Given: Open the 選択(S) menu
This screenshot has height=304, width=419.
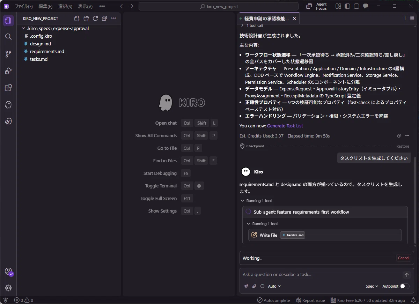Looking at the screenshot, I should click(x=65, y=6).
